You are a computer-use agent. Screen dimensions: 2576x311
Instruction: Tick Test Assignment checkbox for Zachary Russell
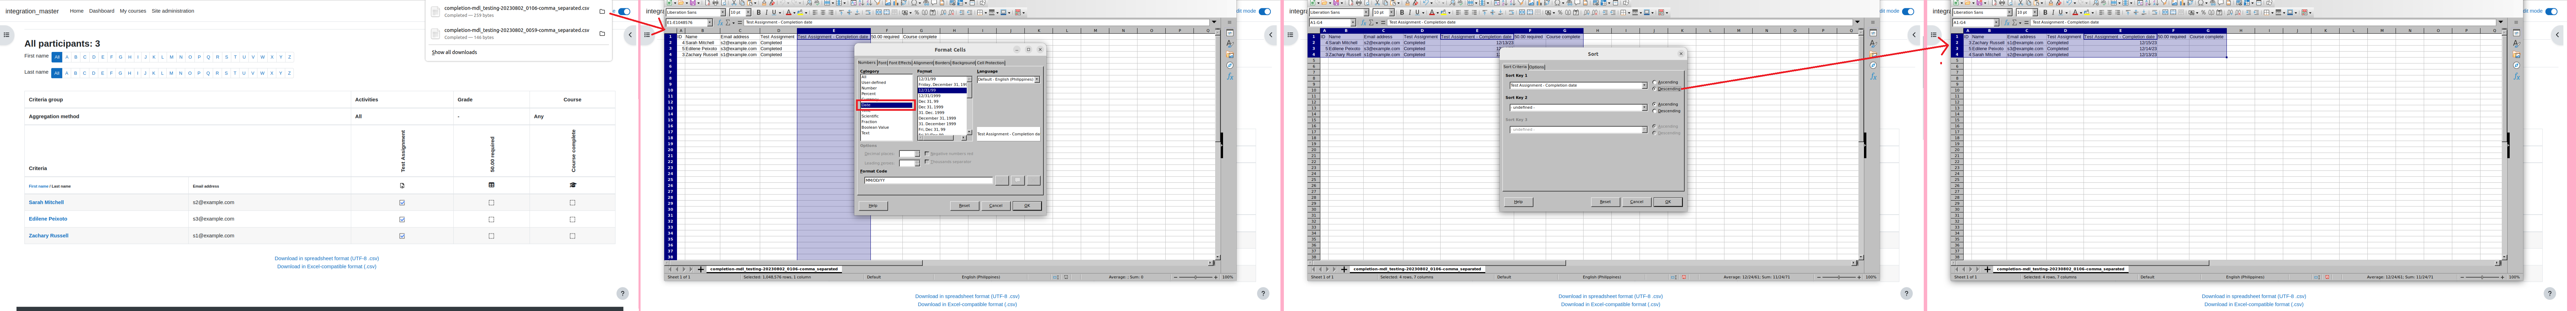tap(402, 236)
